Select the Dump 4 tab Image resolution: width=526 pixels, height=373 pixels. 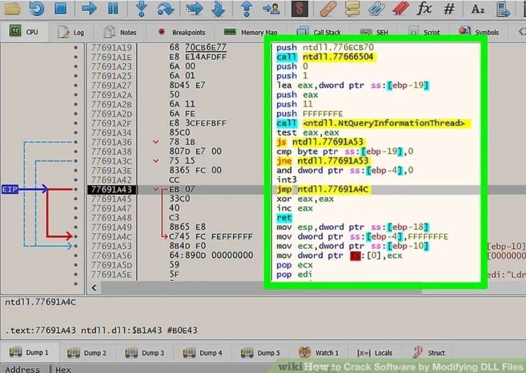pyautogui.click(x=202, y=353)
